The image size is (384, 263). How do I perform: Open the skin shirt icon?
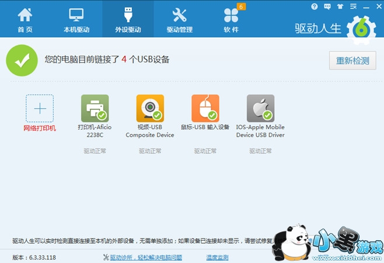[x=340, y=6]
